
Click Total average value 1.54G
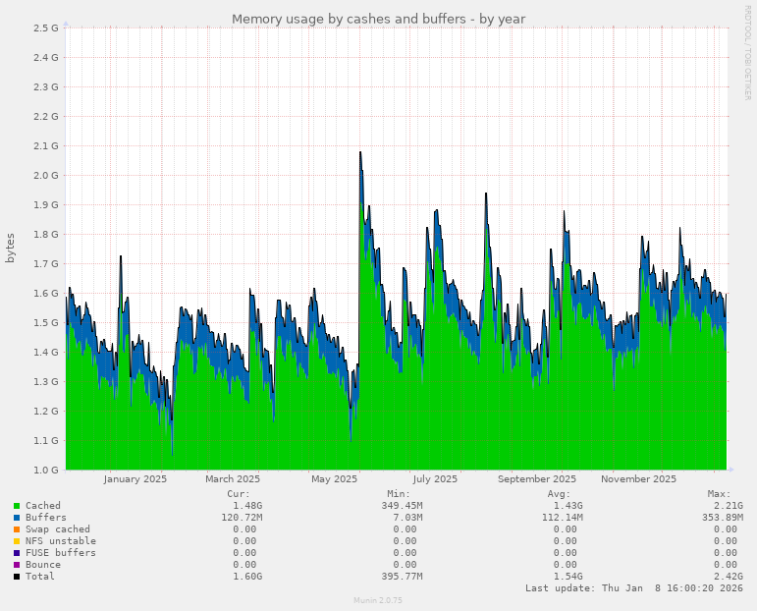pyautogui.click(x=568, y=577)
